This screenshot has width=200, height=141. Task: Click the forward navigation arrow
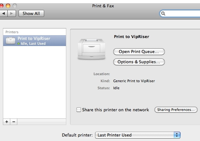(x=12, y=13)
